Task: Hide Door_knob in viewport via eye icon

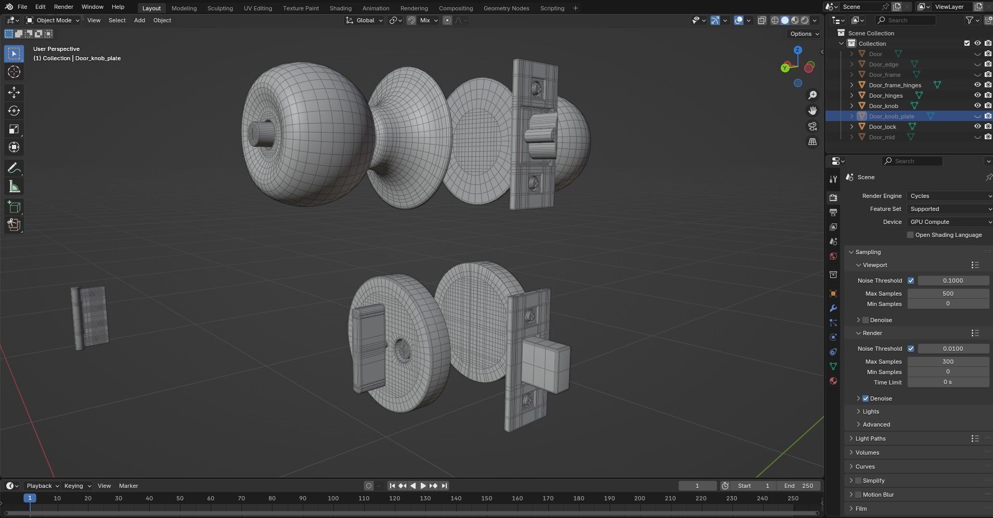Action: point(977,105)
